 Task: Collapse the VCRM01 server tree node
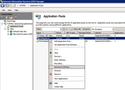[2, 24]
